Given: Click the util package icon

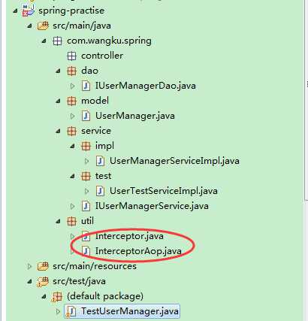Looking at the screenshot, I should 71,221.
